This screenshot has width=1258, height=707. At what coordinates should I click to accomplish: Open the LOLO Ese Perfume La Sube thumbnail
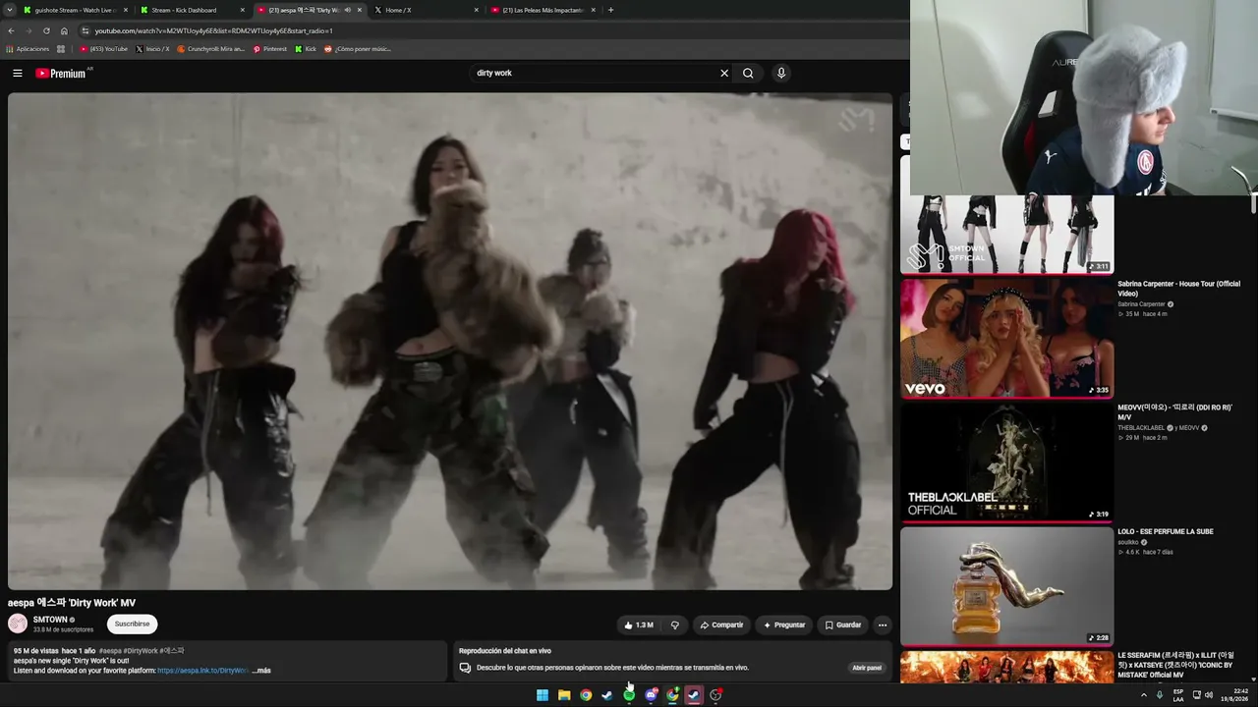click(x=1007, y=586)
